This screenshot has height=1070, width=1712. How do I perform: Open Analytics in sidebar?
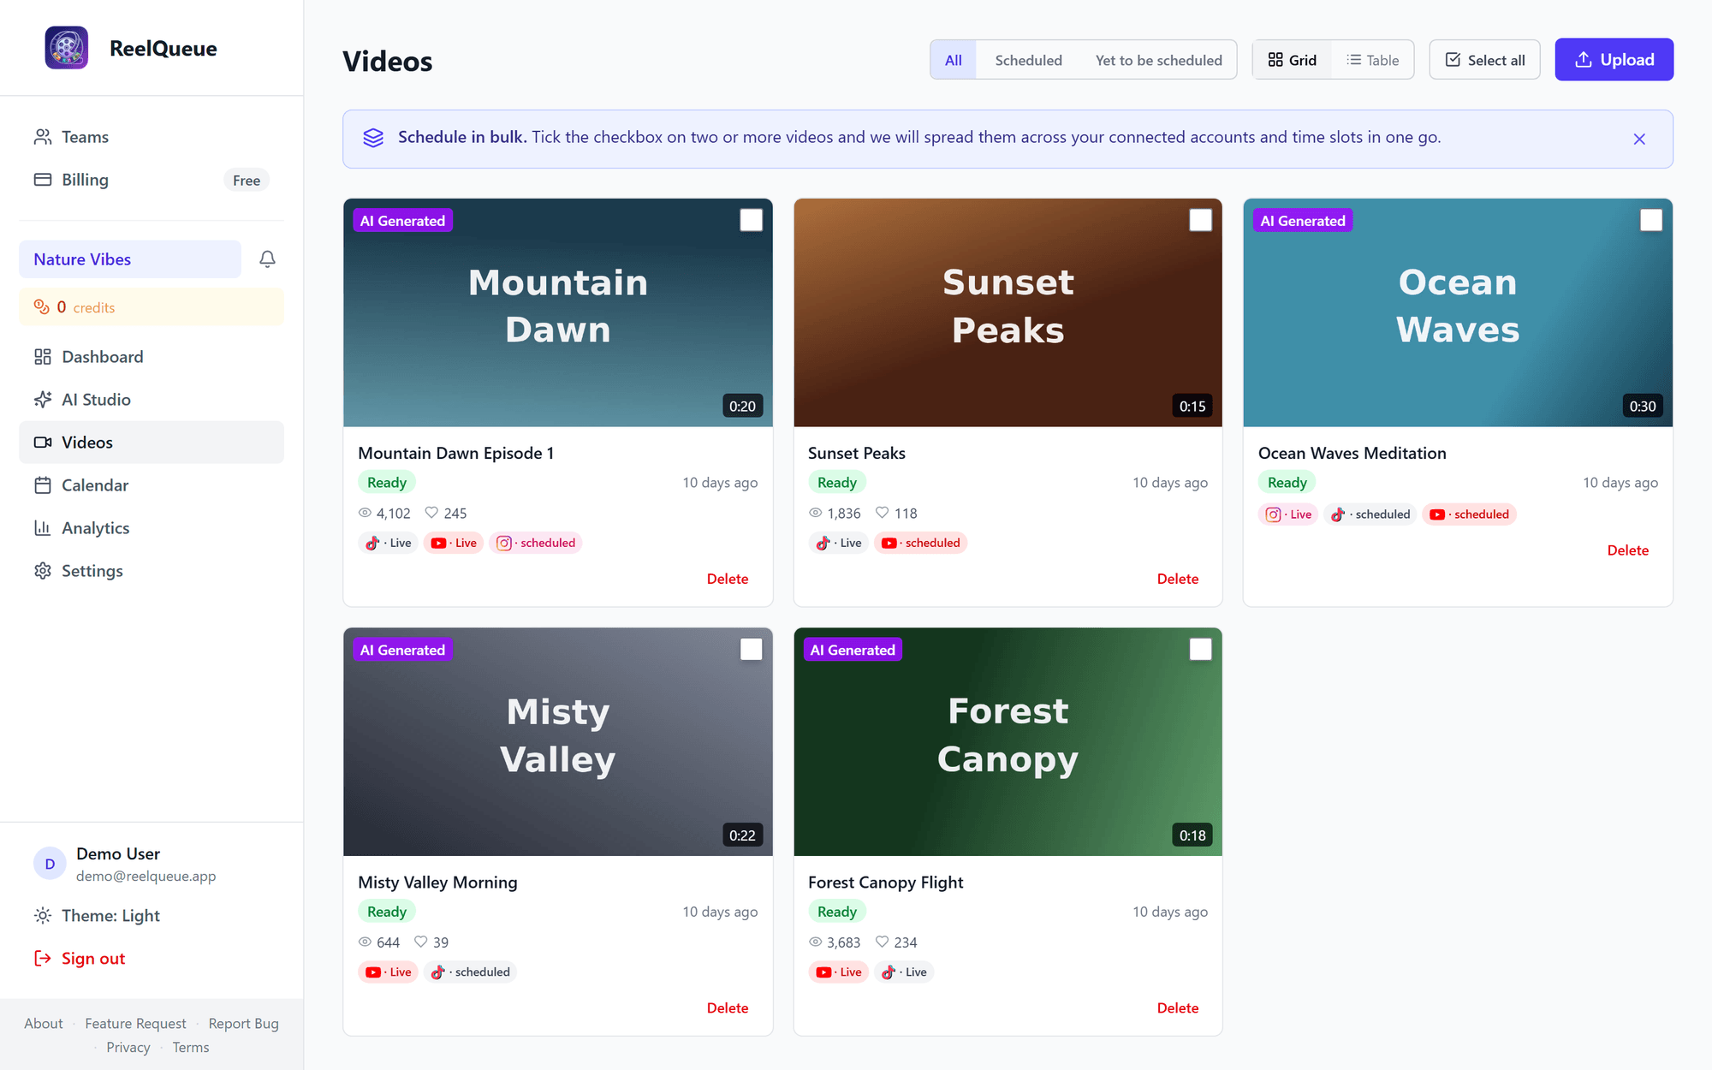152,528
